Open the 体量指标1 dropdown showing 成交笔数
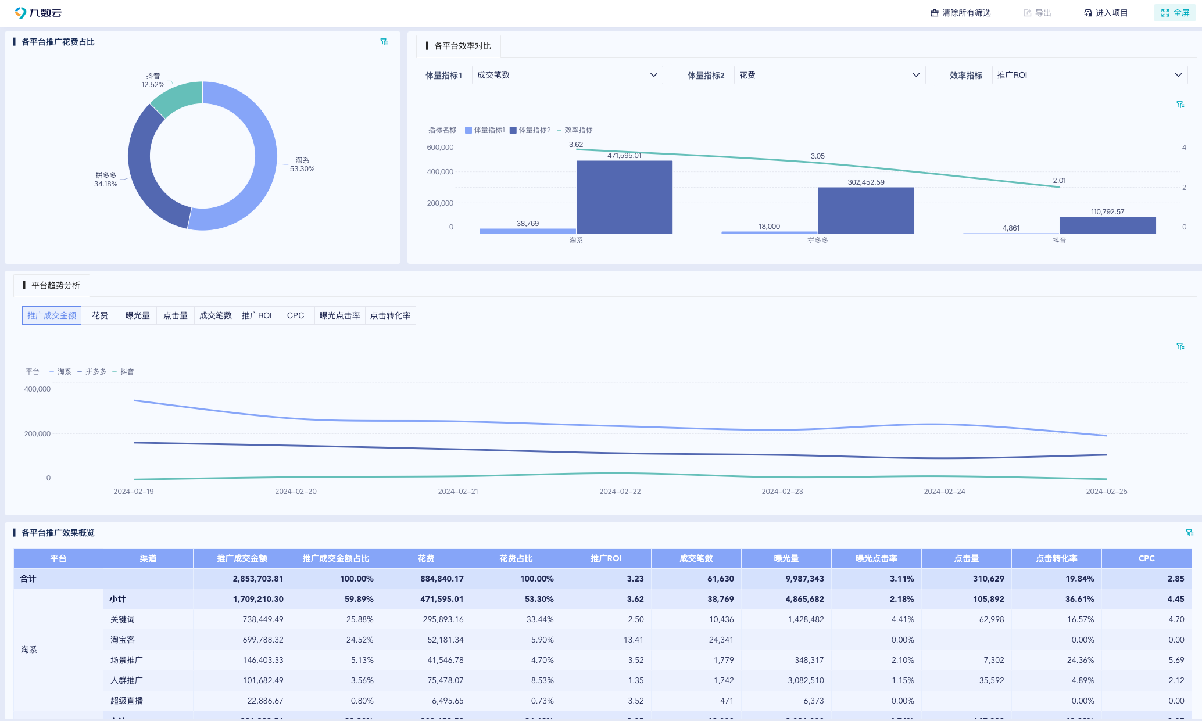The width and height of the screenshot is (1202, 721). [567, 75]
